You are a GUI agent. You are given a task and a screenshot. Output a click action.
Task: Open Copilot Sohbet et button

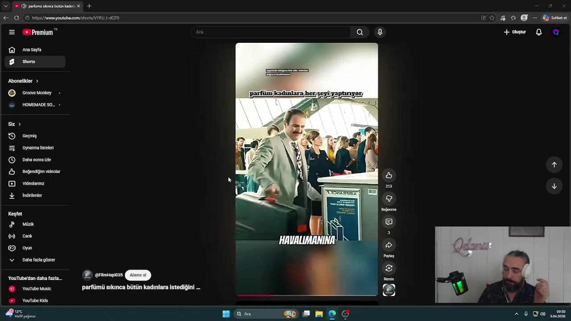555,18
